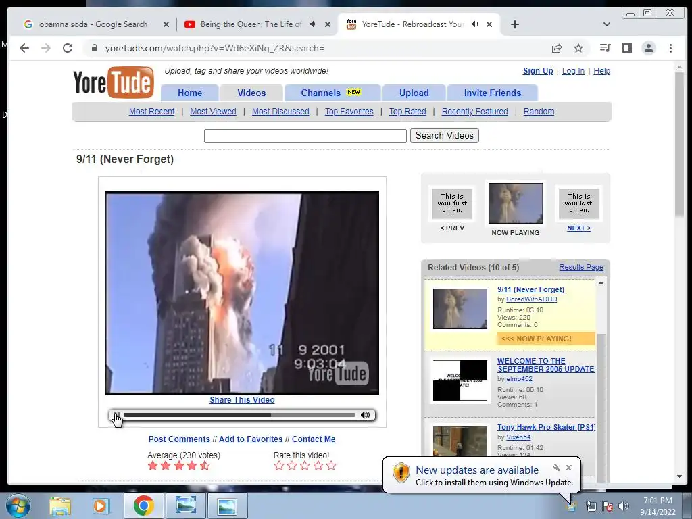Screen dimensions: 692x519
Task: Launch Windows Media Player from the taskbar
Action: (101, 505)
